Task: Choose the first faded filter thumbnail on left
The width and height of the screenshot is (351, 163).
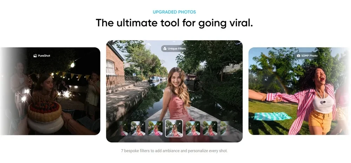Action: coord(123,128)
